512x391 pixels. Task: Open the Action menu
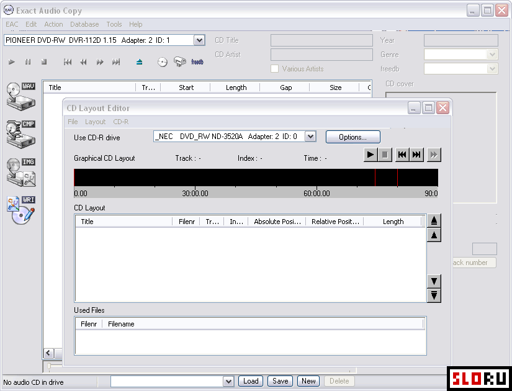(53, 24)
